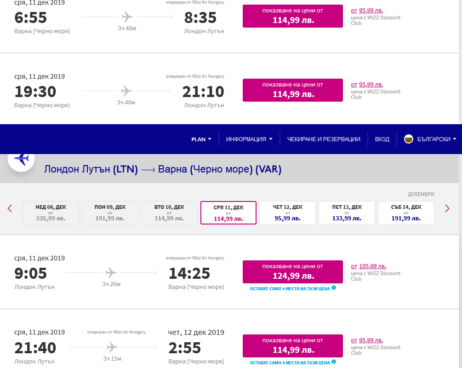Click the Bulgarian flag icon

coord(408,139)
